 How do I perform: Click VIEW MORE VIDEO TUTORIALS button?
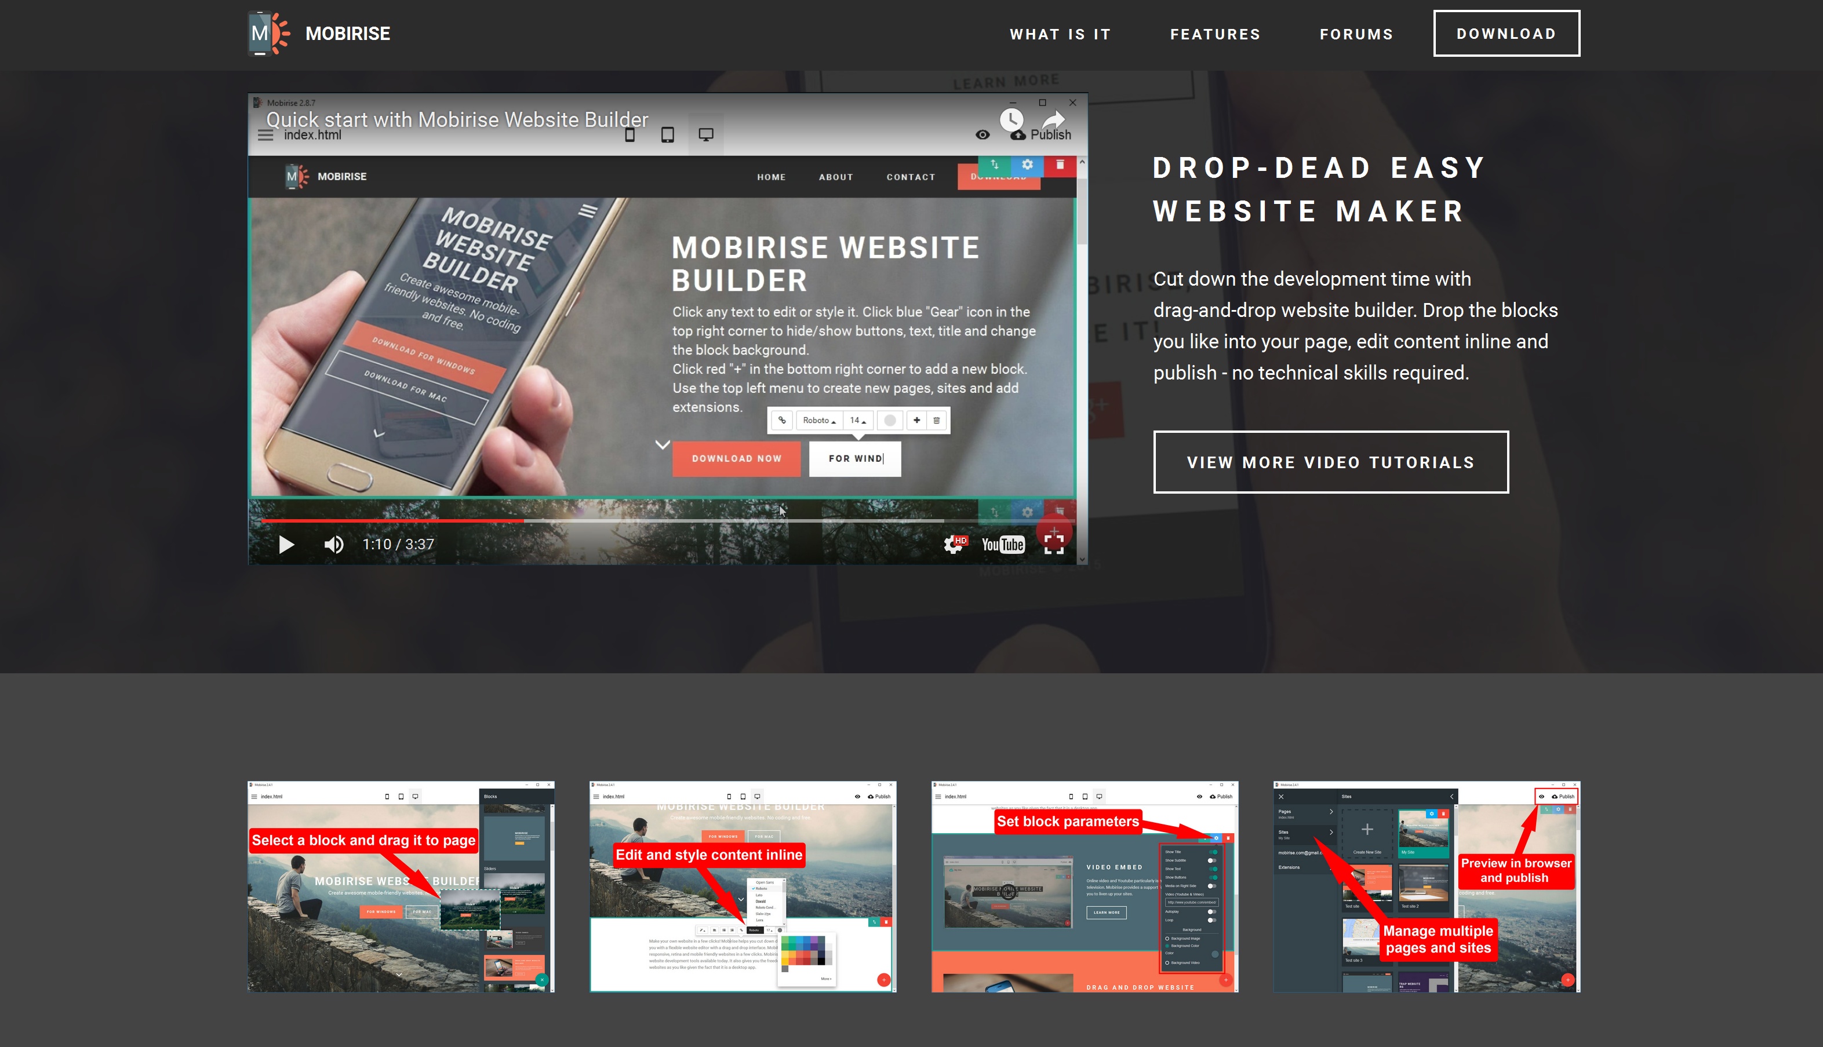[x=1331, y=462]
